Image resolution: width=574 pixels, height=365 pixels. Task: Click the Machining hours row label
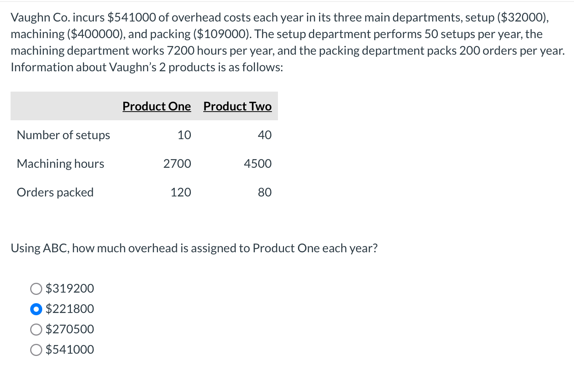(x=60, y=164)
